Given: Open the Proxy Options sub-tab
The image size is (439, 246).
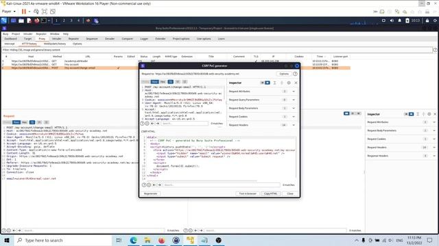Looking at the screenshot, I should point(78,44).
